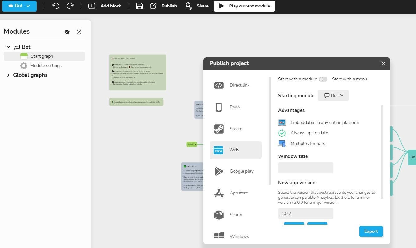
Task: Click the green documentation link note
Action: click(136, 102)
